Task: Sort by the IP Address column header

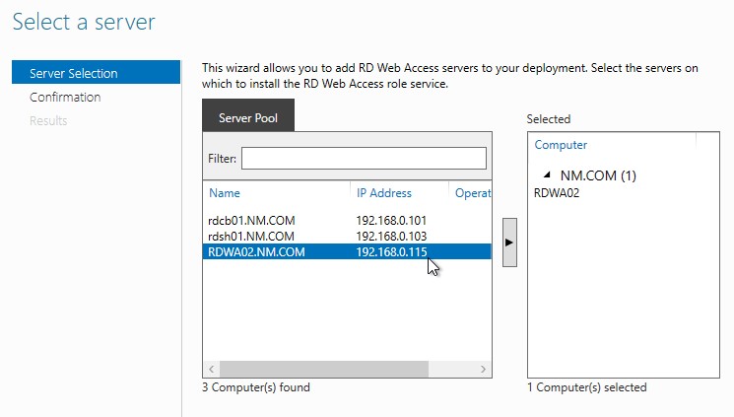Action: coord(384,193)
